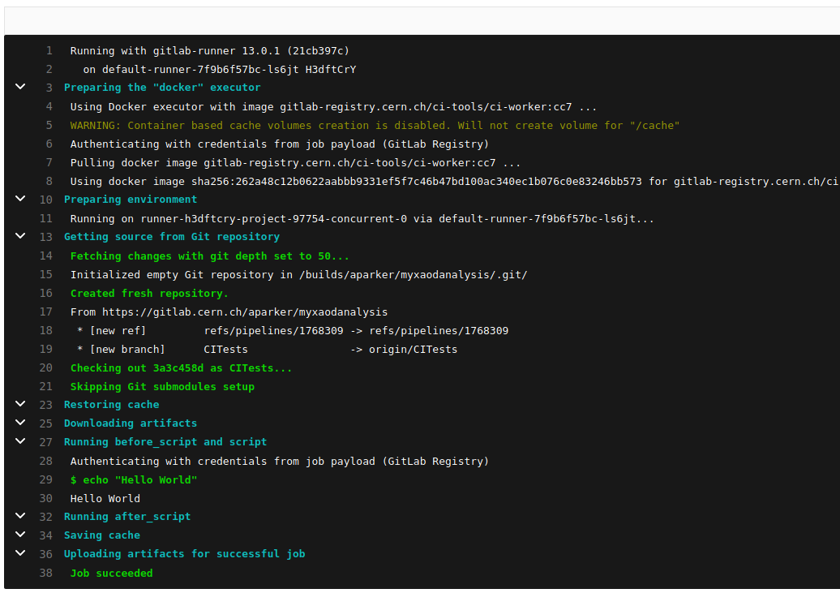Collapse the Preparing environment section chevron
840x606 pixels.
pyautogui.click(x=20, y=199)
